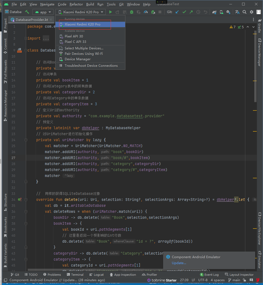
Task: Click the Make Project hammer icon
Action: [27, 12]
